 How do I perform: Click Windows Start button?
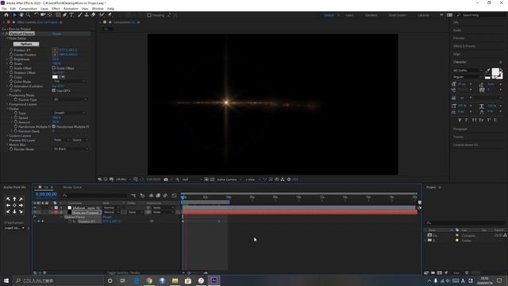(x=6, y=280)
